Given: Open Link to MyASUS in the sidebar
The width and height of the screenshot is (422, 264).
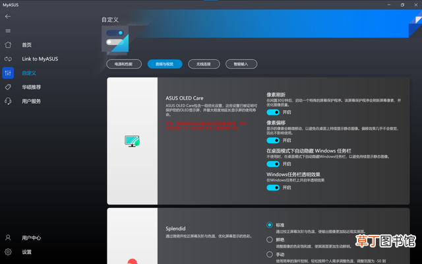Looking at the screenshot, I should (40, 59).
